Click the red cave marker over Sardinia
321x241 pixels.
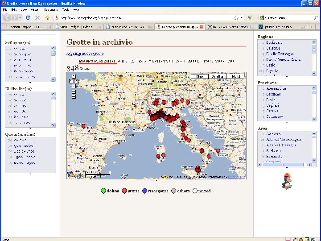point(158,156)
